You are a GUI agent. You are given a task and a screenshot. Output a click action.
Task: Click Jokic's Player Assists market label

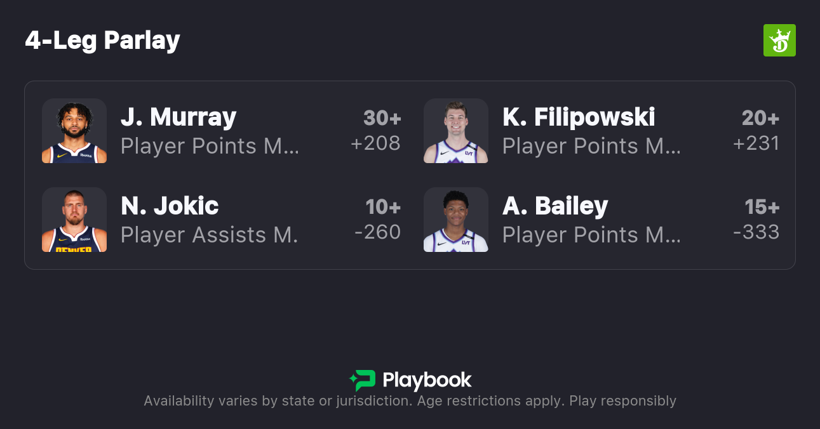(x=209, y=235)
